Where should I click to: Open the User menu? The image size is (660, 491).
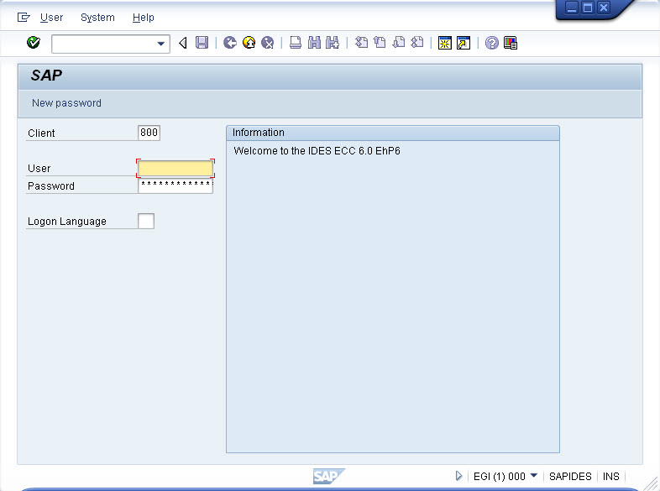[51, 18]
